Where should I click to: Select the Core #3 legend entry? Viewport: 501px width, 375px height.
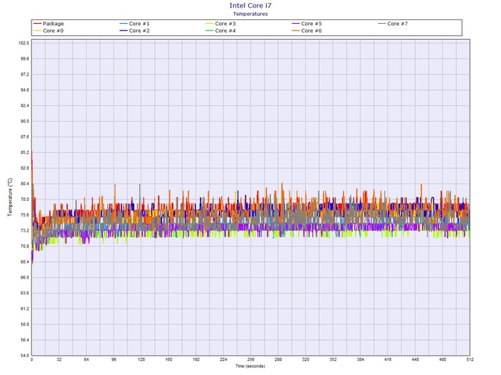[221, 24]
